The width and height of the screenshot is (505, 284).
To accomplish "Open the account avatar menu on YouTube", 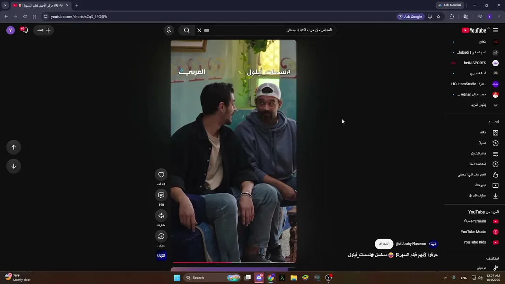I will coord(11,30).
